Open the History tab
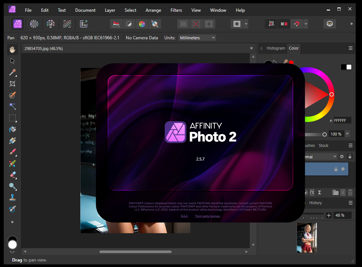This screenshot has width=362, height=267. [315, 203]
